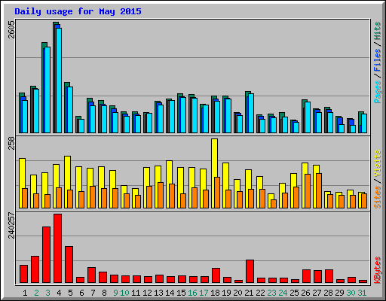This screenshot has height=301, width=386.
Task: Click day 7 axis label
Action: pos(93,293)
